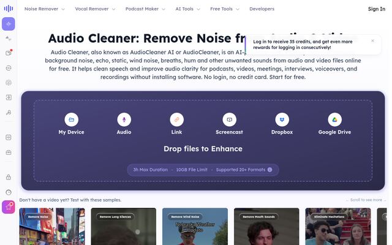This screenshot has height=245, width=392.
Task: Open the clock history sidebar icon
Action: point(9,192)
